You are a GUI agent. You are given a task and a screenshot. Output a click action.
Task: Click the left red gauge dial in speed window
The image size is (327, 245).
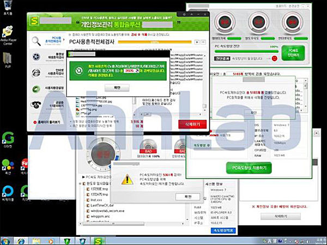[x=225, y=22]
